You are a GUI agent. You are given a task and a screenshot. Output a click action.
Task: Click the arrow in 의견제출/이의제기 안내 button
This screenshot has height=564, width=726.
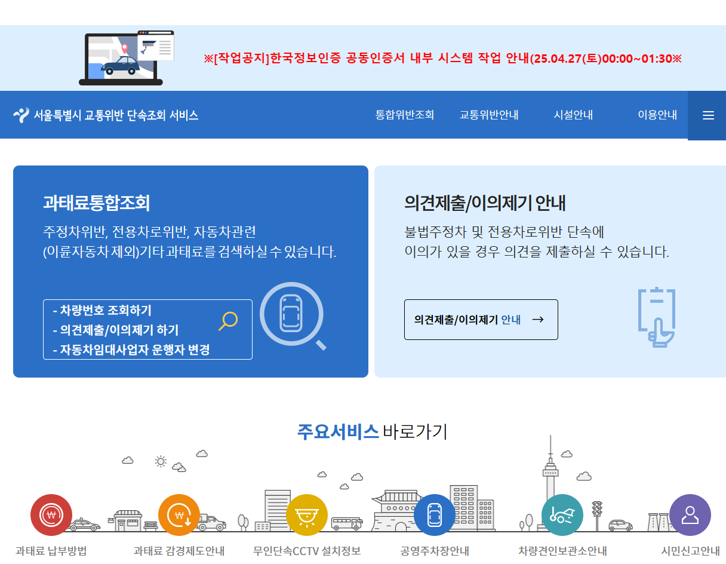pos(537,320)
